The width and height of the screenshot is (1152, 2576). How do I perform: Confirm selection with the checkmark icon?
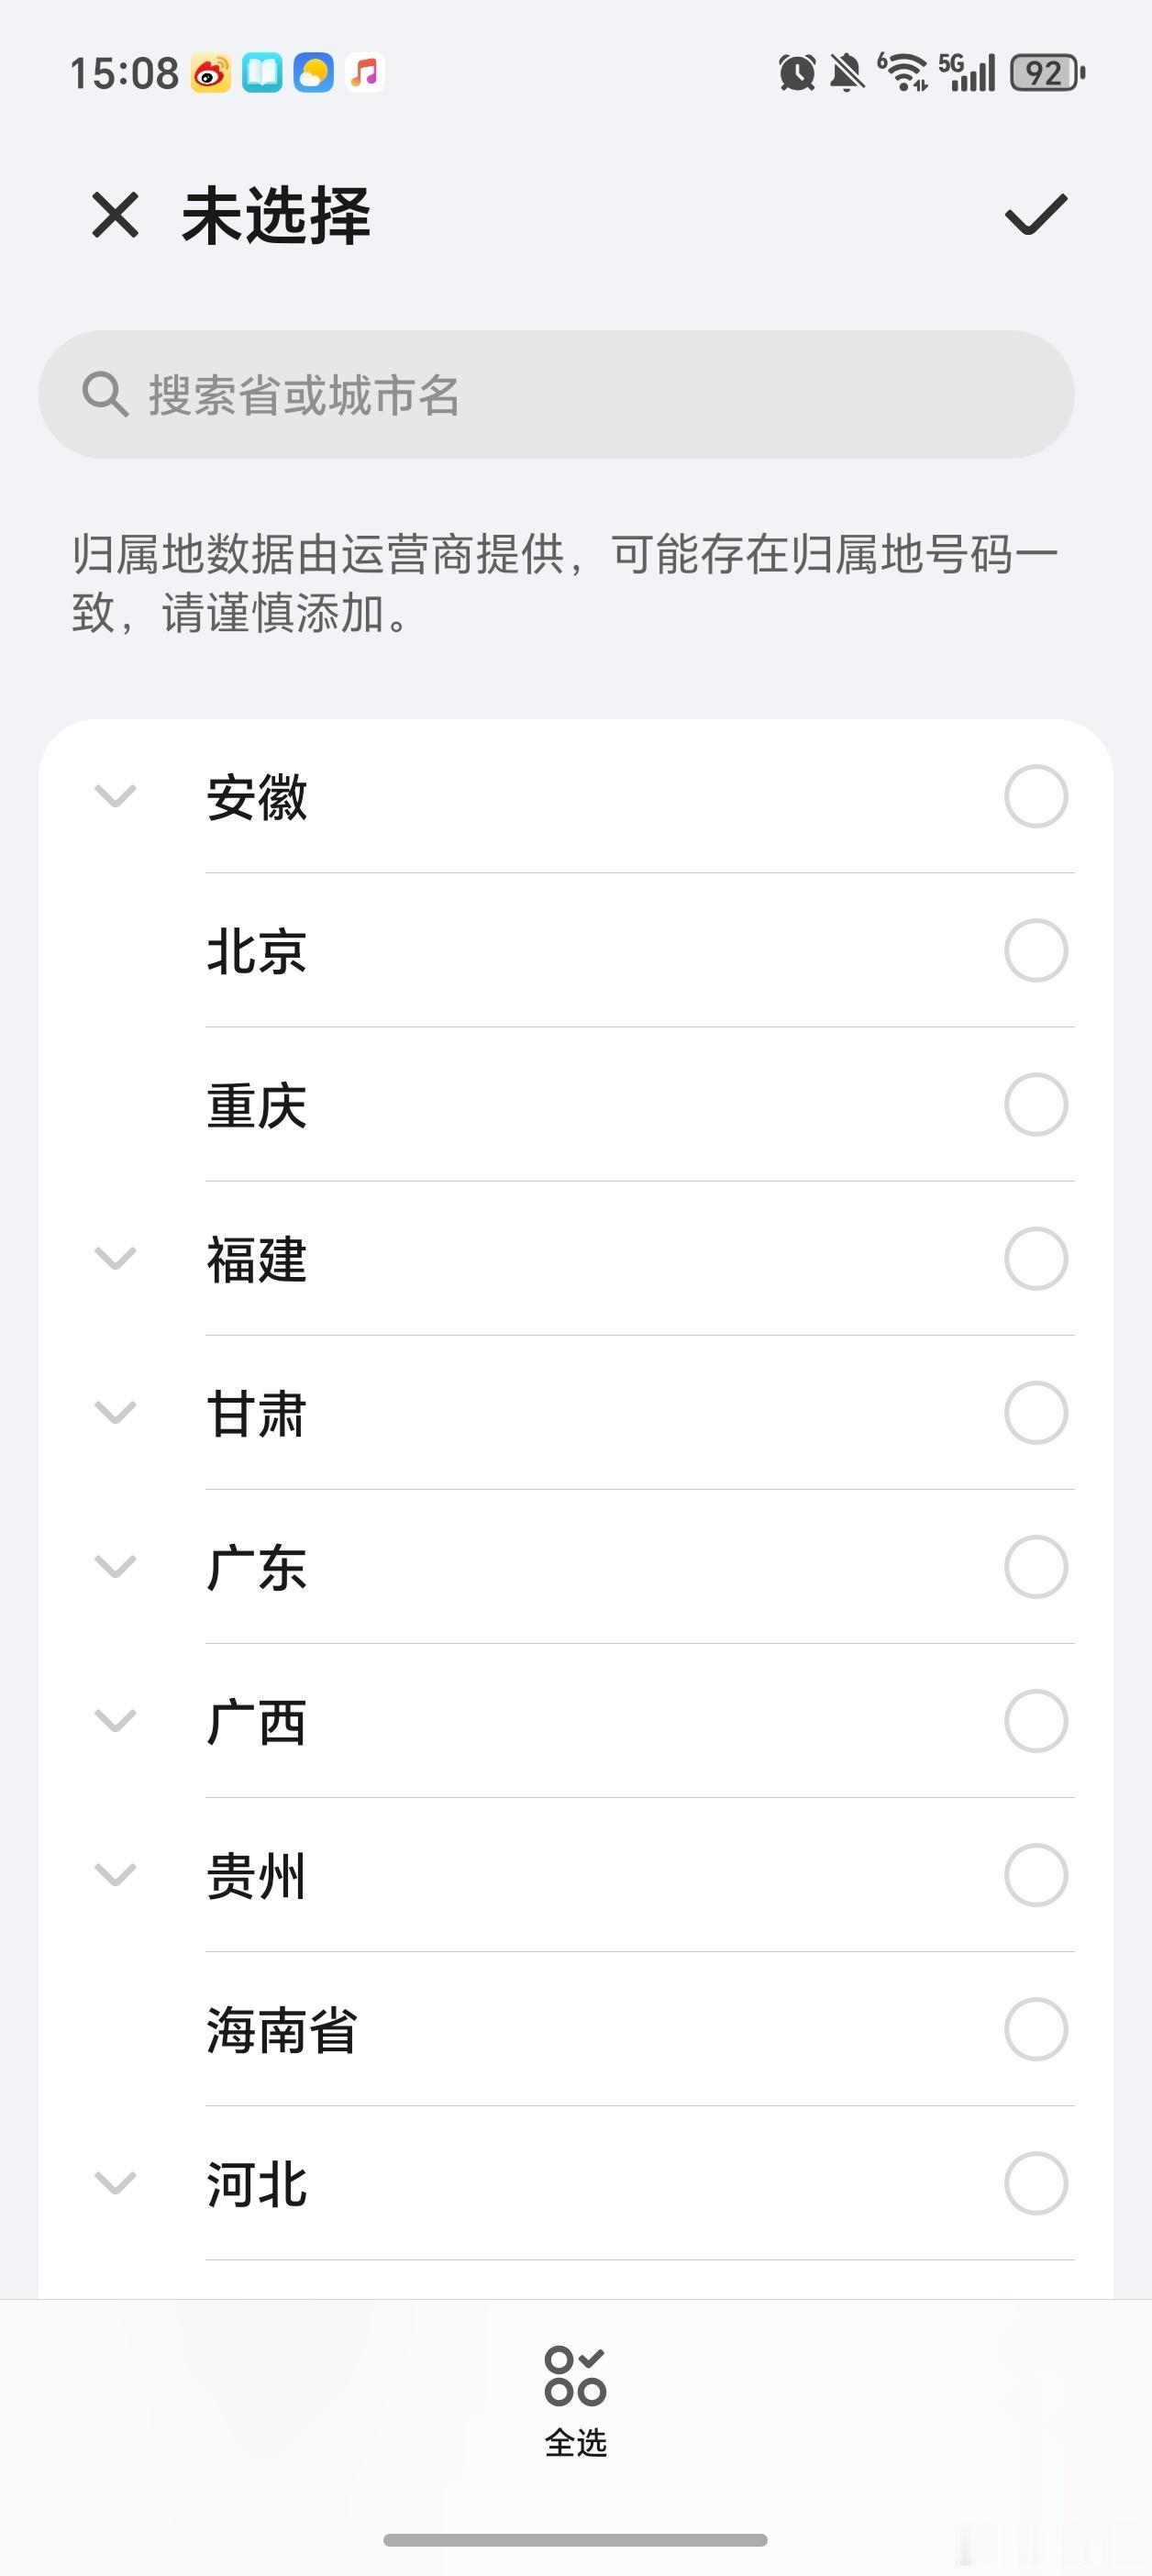tap(1035, 215)
